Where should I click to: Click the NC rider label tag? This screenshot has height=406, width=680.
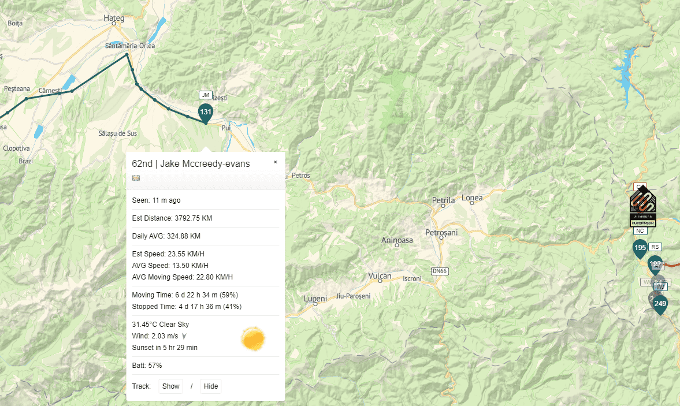(x=640, y=231)
